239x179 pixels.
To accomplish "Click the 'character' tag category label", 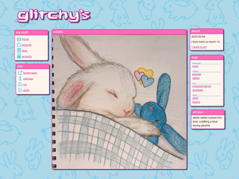I will (x=197, y=63).
